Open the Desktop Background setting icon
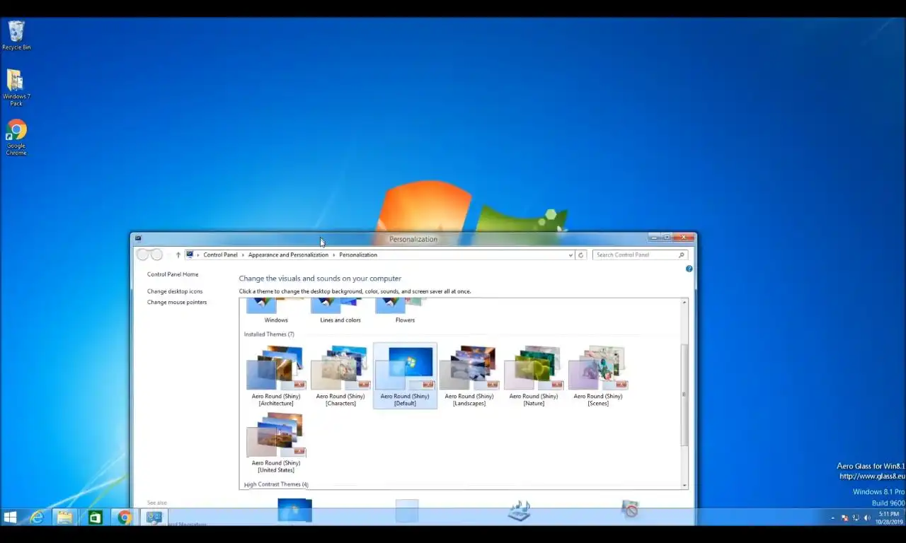Viewport: 906px width, 543px height. 294,510
